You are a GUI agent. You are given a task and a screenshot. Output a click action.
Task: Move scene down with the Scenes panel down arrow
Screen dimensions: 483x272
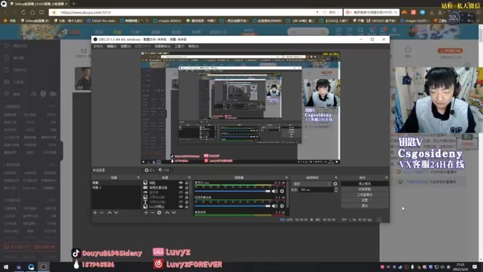point(116,213)
